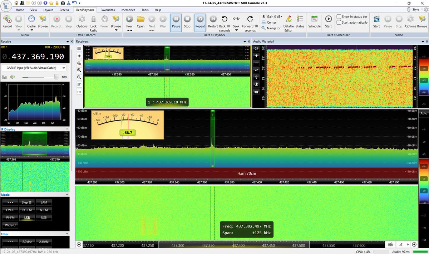Screen dimensions: 429x254
Task: Click the Lock Radio padlock icon
Action: (x=93, y=19)
